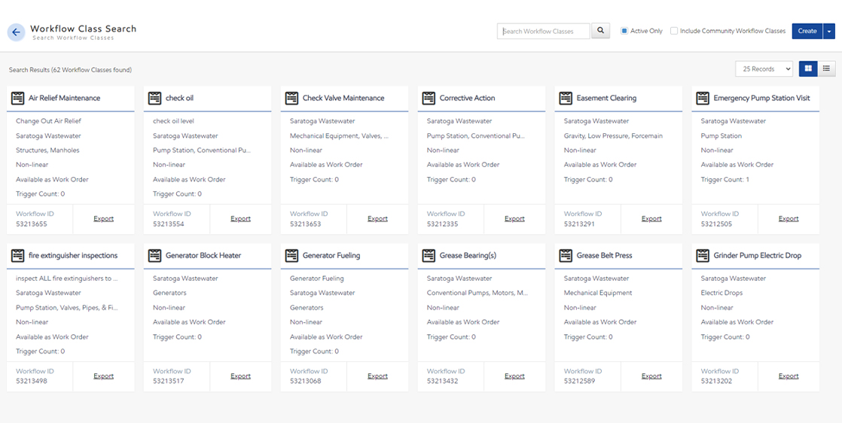Export the fire extinguisher inspections workflow
This screenshot has height=423, width=842.
coord(104,376)
